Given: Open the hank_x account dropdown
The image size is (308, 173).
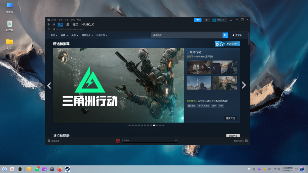Looking at the screenshot, I should point(221,20).
